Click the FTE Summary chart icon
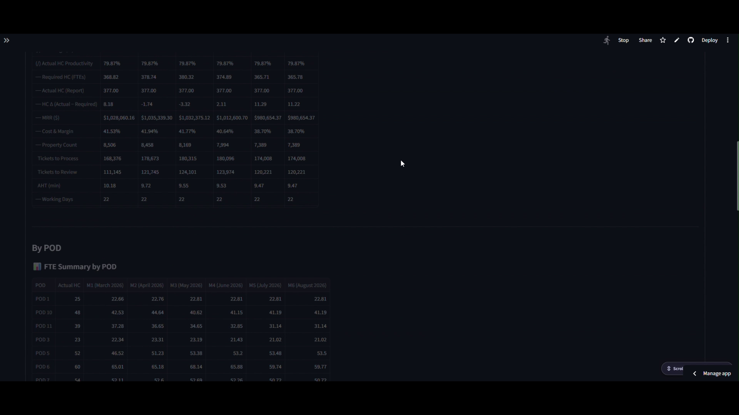Screen dimensions: 739x415 (37, 267)
